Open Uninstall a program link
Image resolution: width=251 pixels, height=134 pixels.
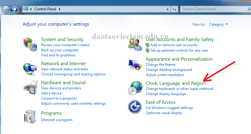[57, 120]
